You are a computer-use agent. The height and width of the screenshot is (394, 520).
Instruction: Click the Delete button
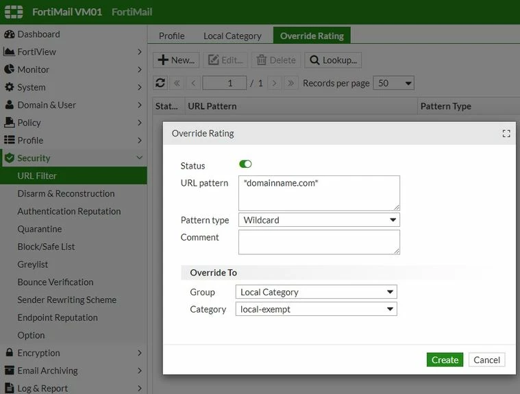276,60
